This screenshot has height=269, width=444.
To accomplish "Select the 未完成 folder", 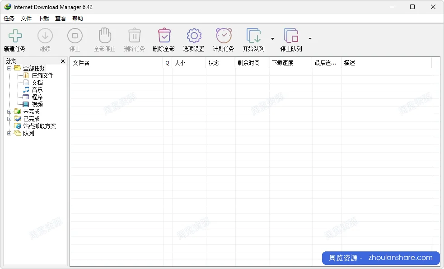I will (x=31, y=112).
